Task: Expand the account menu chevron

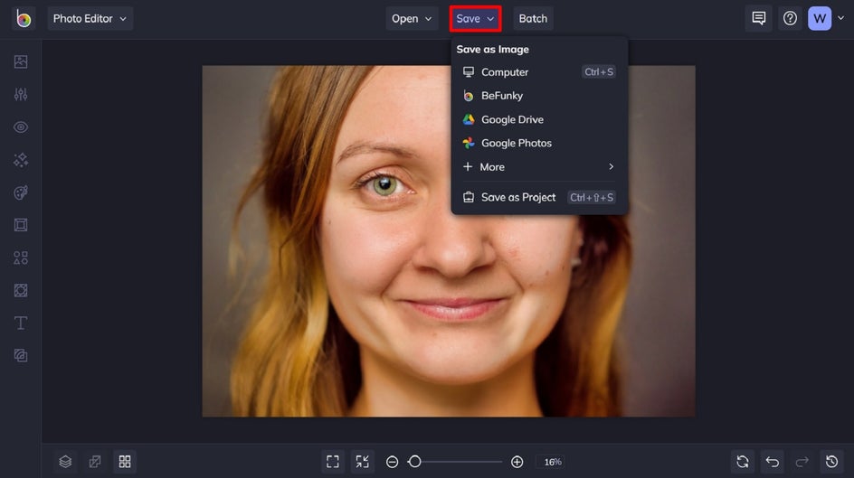Action: click(841, 18)
